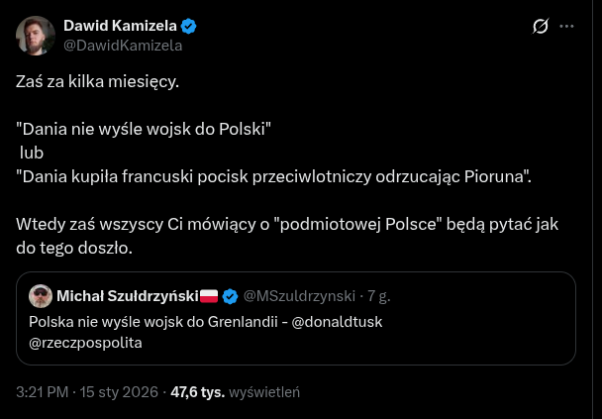
Task: Click the Grok explain icon
Action: (541, 27)
